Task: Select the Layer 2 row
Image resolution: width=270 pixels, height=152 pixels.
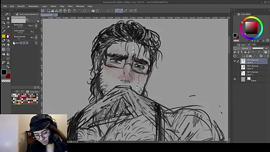Action: [x=254, y=67]
